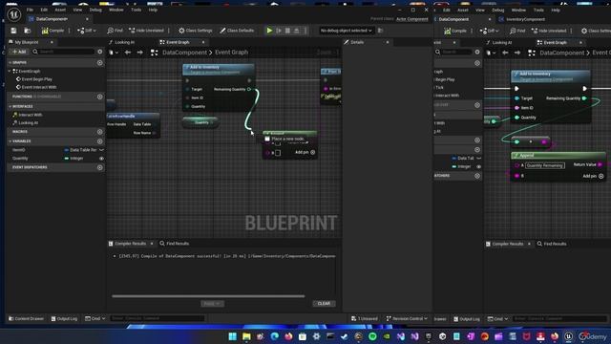Open My Blueprint settings gear icon
Viewport: 611px width, 344px height.
click(x=100, y=52)
